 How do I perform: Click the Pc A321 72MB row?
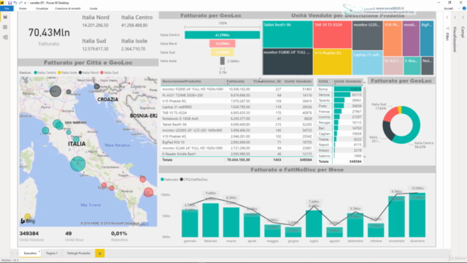tap(237, 95)
